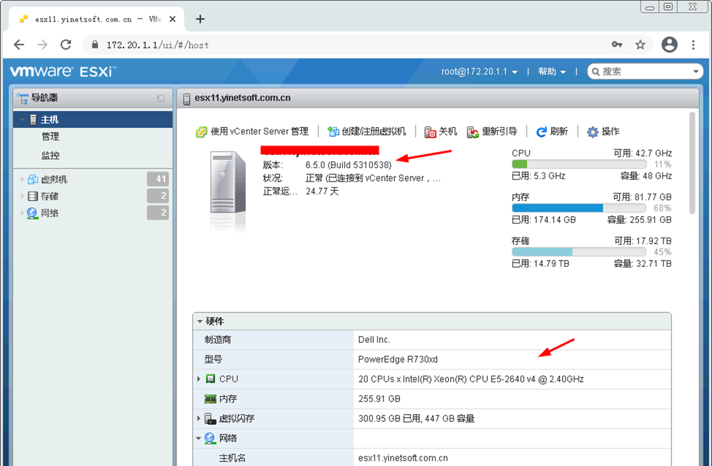Expand the 网络 navigator tree node
Image resolution: width=712 pixels, height=466 pixels.
pyautogui.click(x=22, y=212)
